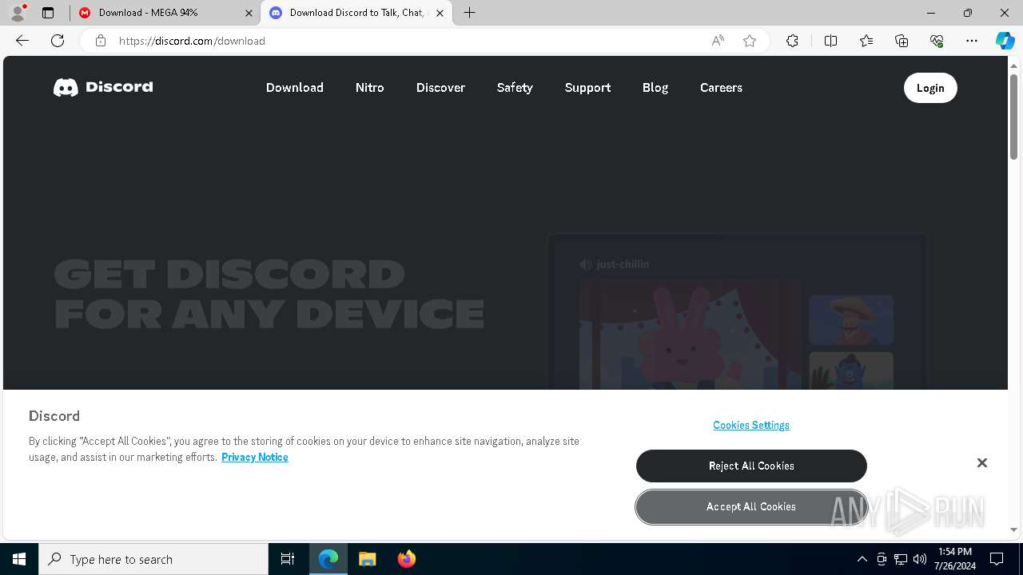Switch to Download - MEGA 94% tab
The image size is (1023, 575).
click(165, 13)
